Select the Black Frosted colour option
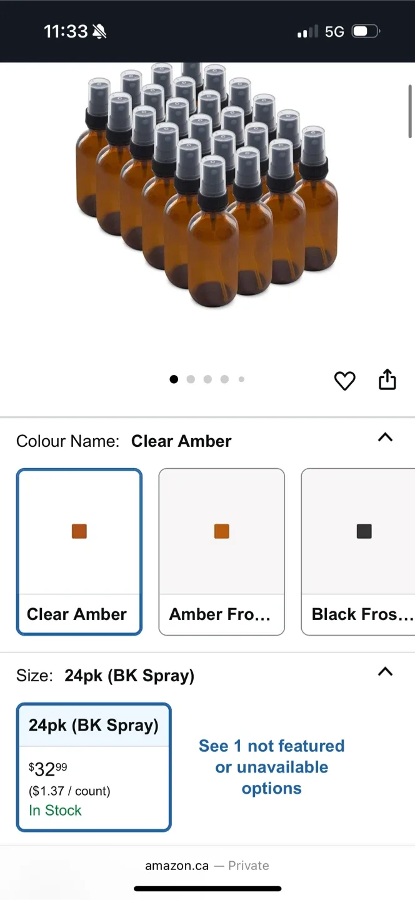415x900 pixels. point(364,552)
